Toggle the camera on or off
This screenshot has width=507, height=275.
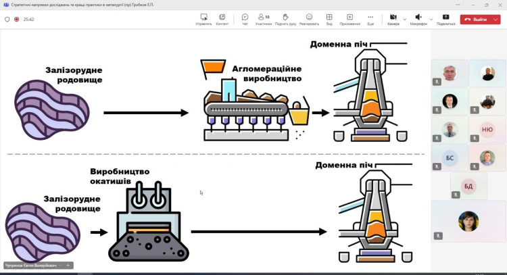pos(393,19)
